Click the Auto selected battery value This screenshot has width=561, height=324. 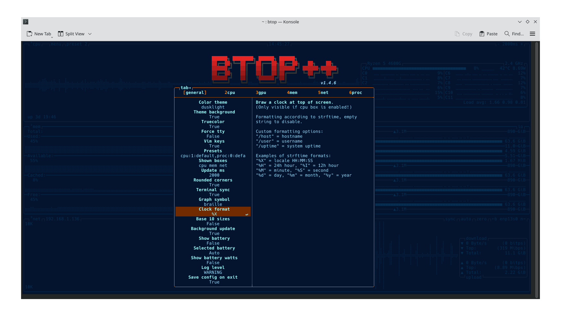click(x=214, y=253)
